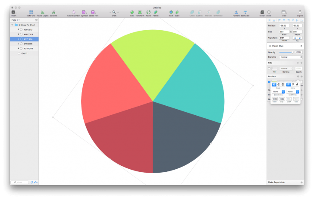Click the Union boolean icon
The width and height of the screenshot is (314, 199).
(x=192, y=12)
